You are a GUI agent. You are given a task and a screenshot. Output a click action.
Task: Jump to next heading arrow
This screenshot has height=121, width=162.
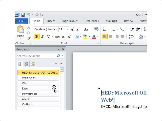[61, 64]
